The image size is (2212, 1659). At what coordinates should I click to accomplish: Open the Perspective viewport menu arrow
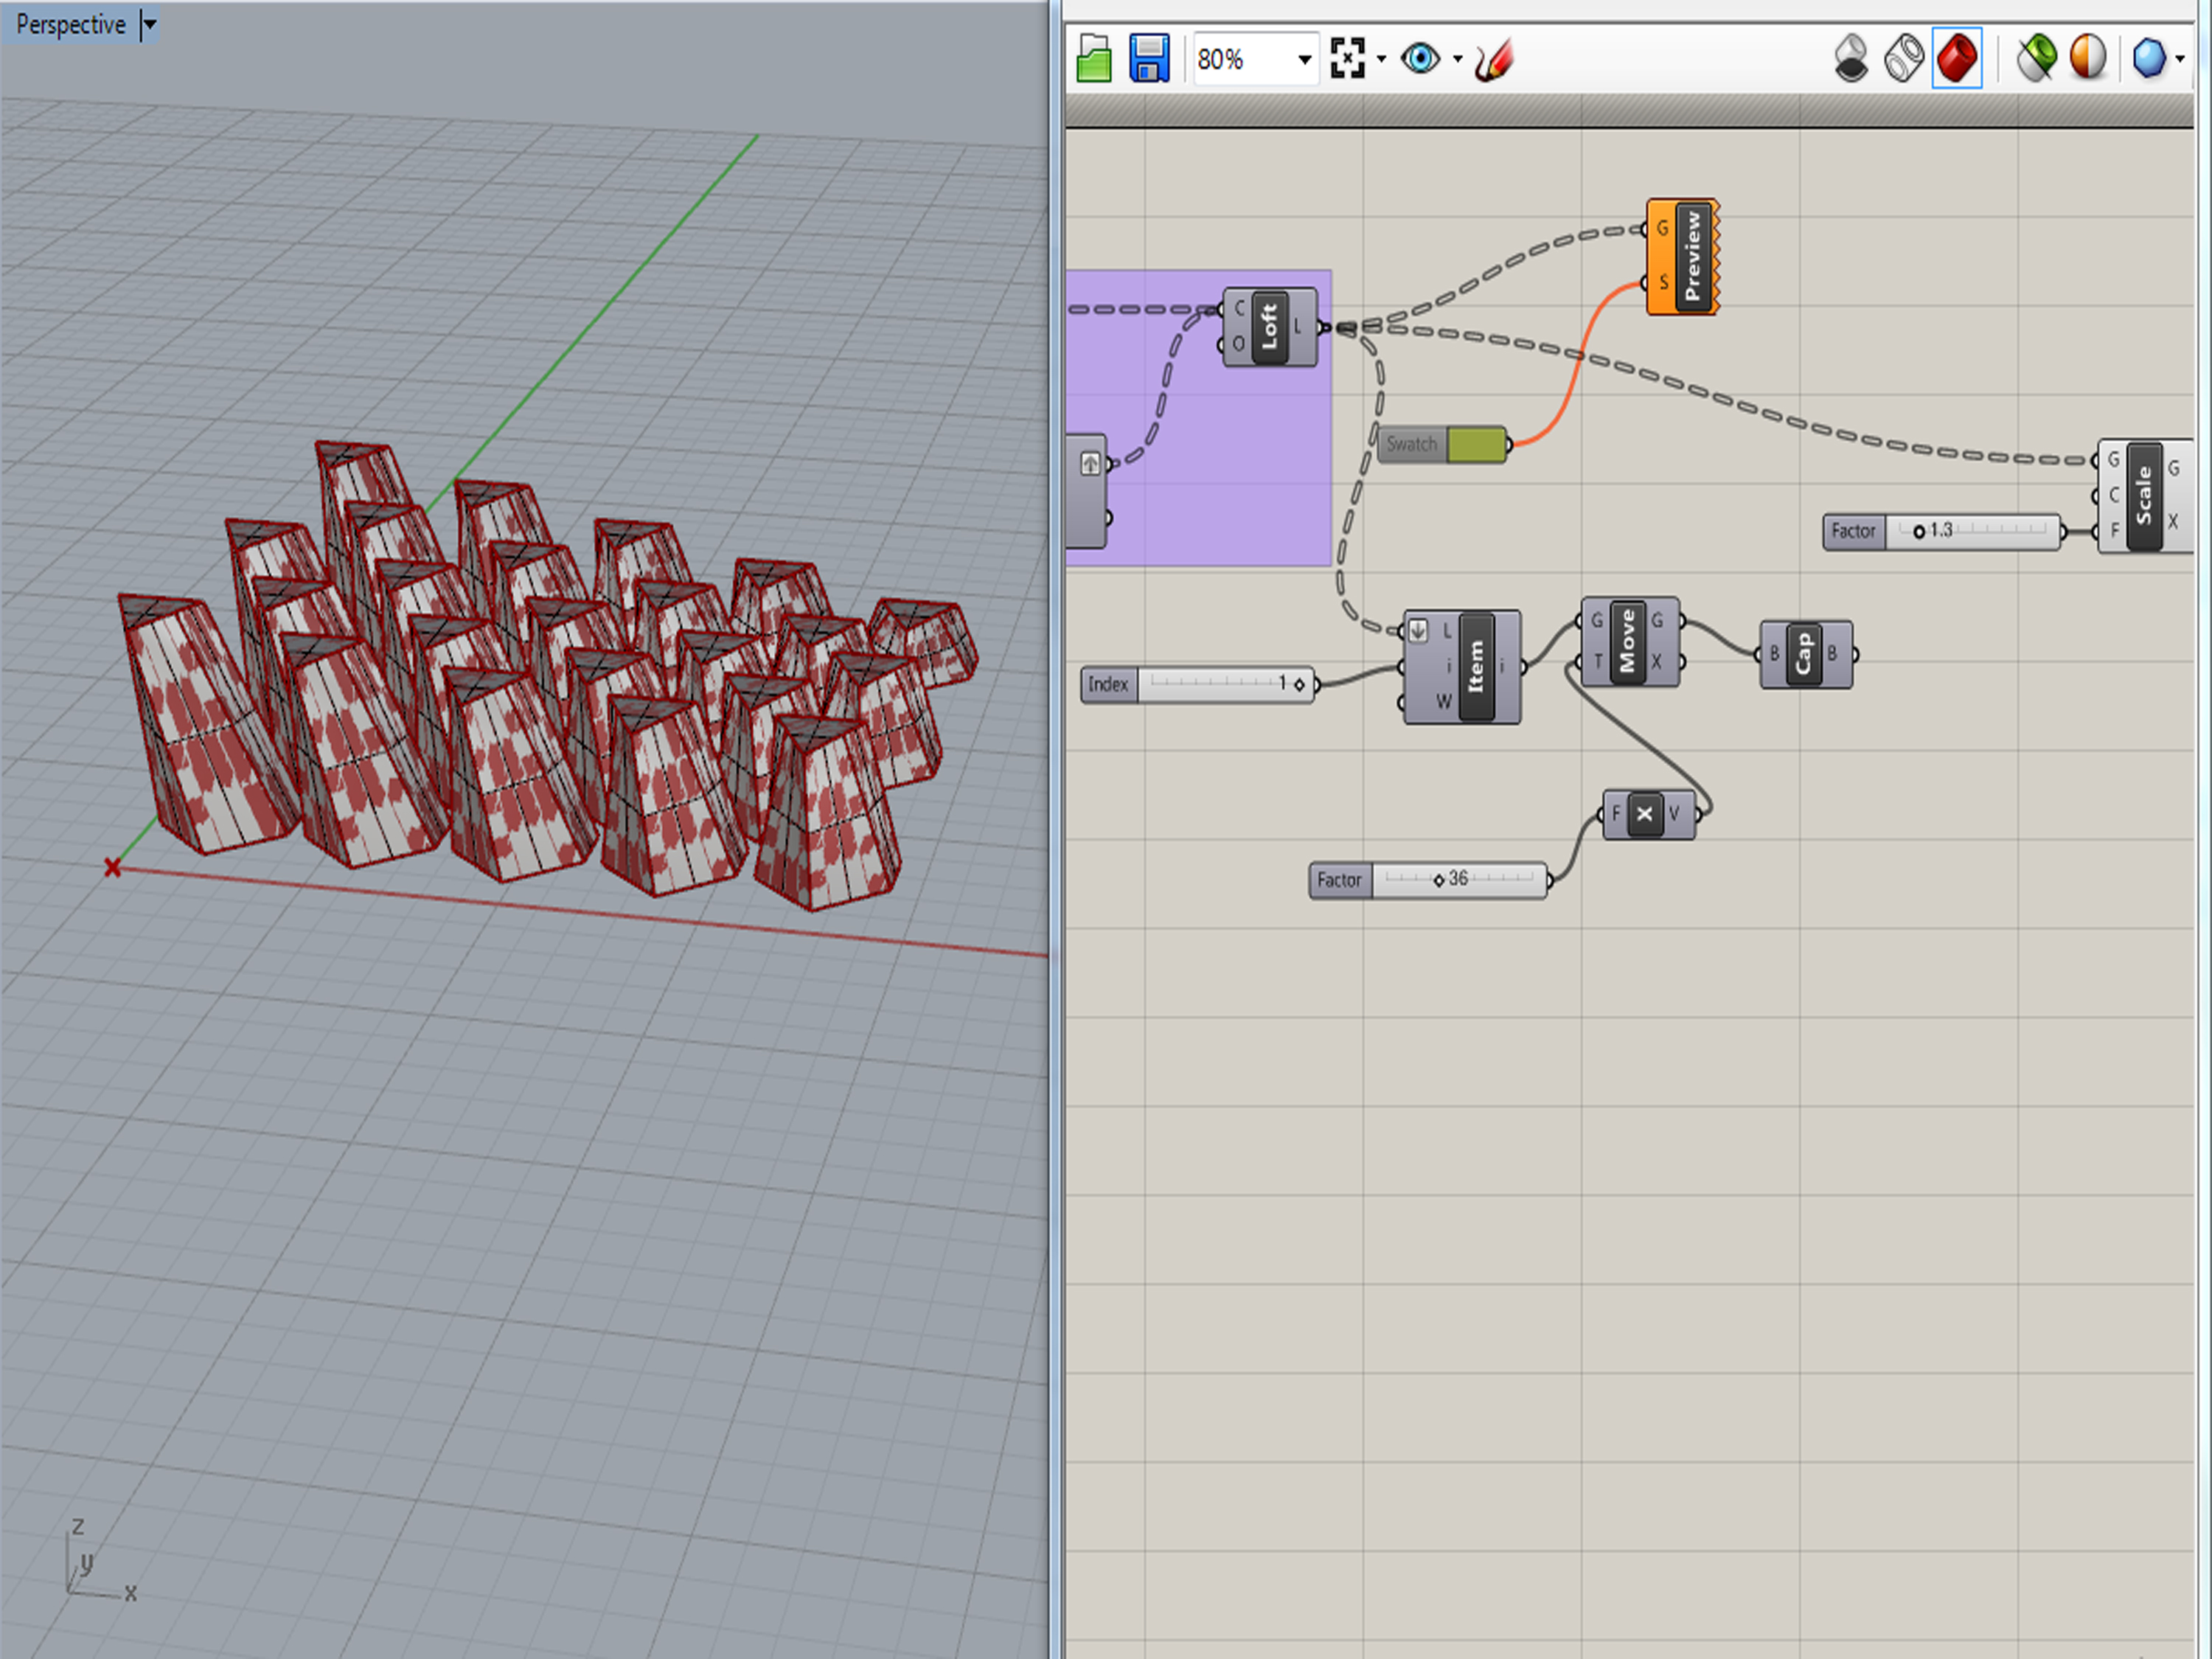coord(149,25)
